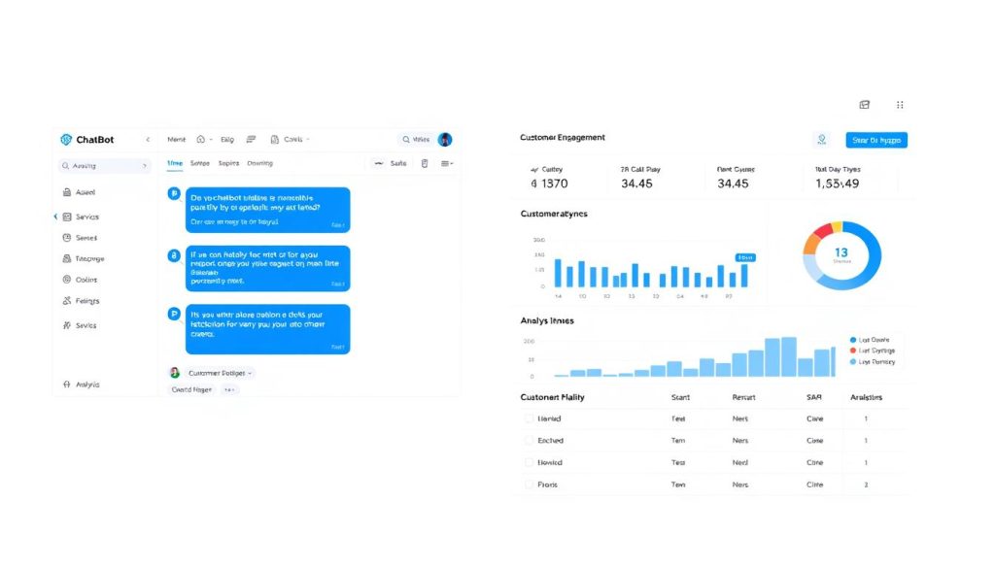The width and height of the screenshot is (995, 568).
Task: Check the last table row's checkbox
Action: click(528, 484)
